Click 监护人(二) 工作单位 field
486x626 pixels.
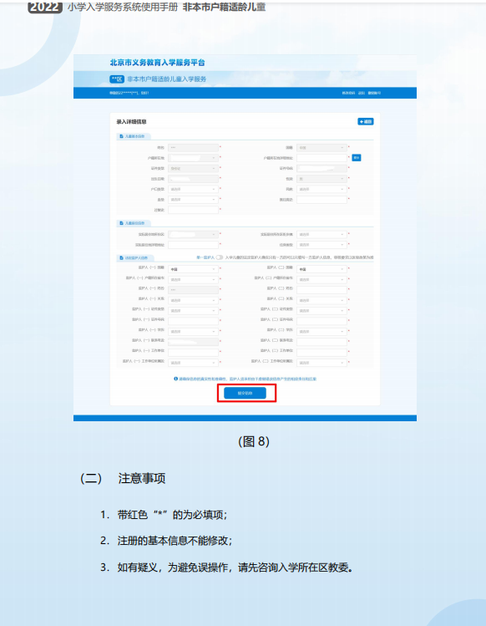pos(321,352)
